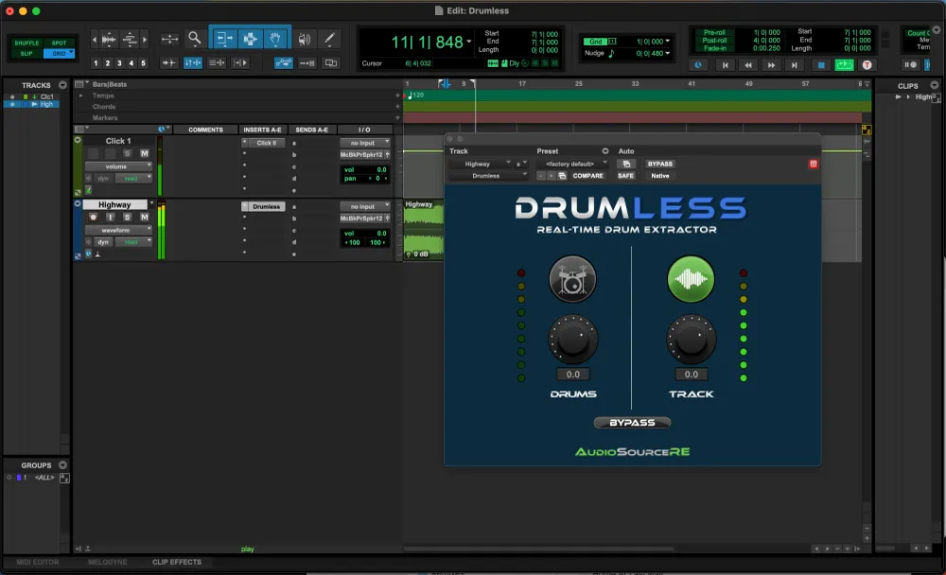The height and width of the screenshot is (575, 946).
Task: Open the Highway track selector in plugin window
Action: 481,164
